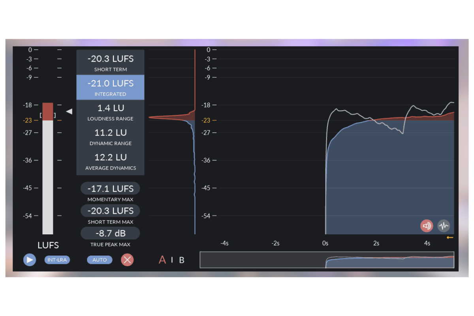Click the Average Dynamics 12.2 LU readout
Screen dimensions: 474x316
(x=110, y=161)
